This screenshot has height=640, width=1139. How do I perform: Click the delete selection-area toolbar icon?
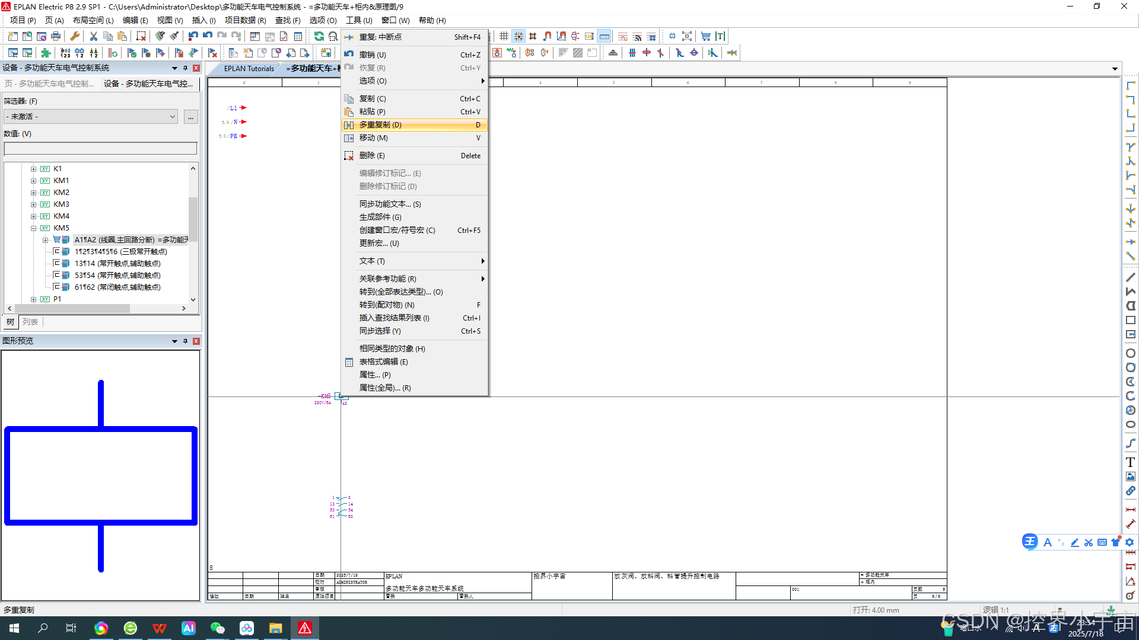141,37
